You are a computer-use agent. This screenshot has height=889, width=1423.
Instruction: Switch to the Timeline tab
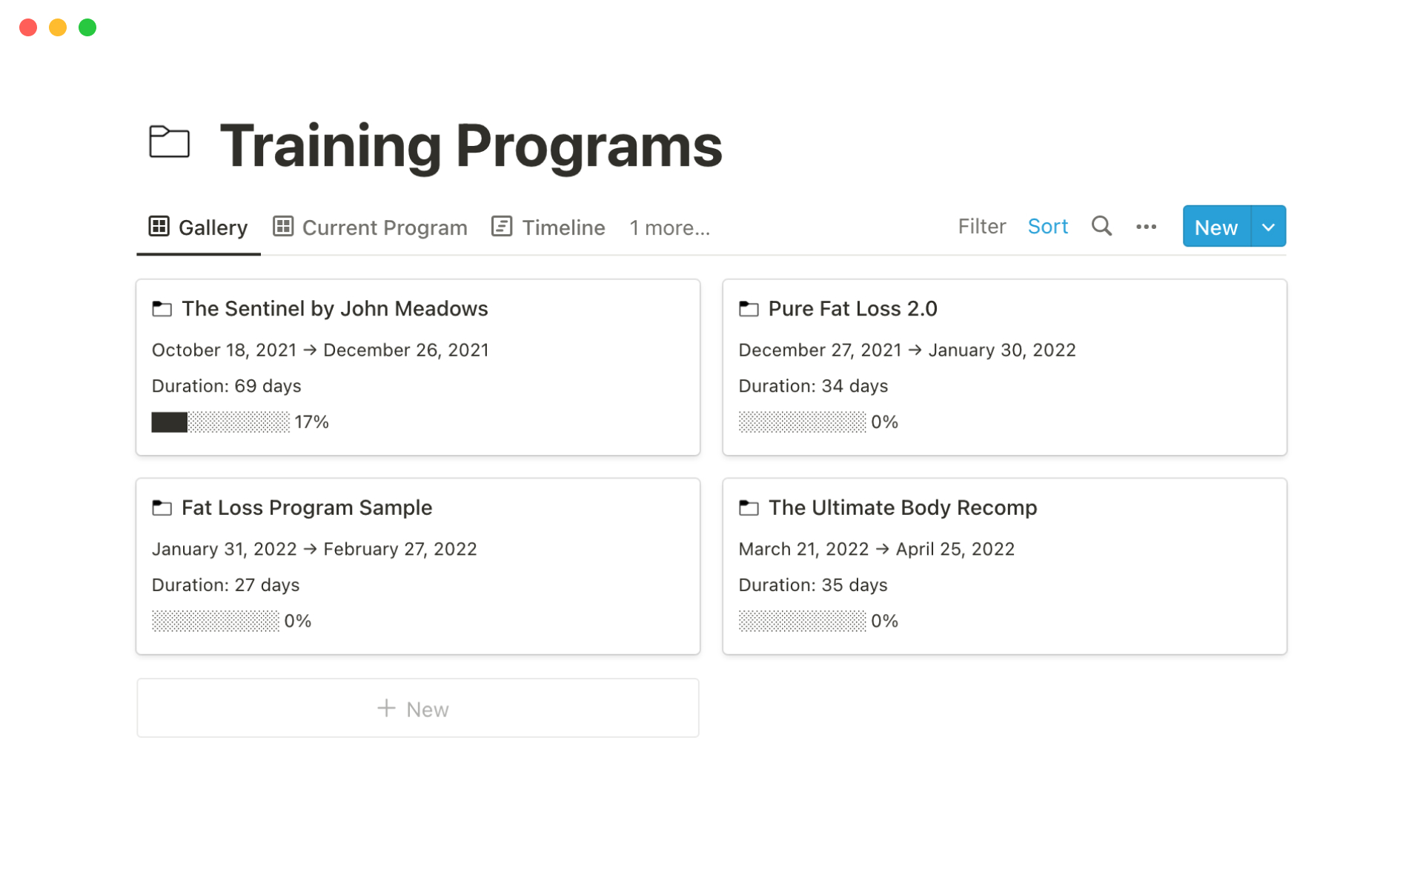[x=563, y=227]
